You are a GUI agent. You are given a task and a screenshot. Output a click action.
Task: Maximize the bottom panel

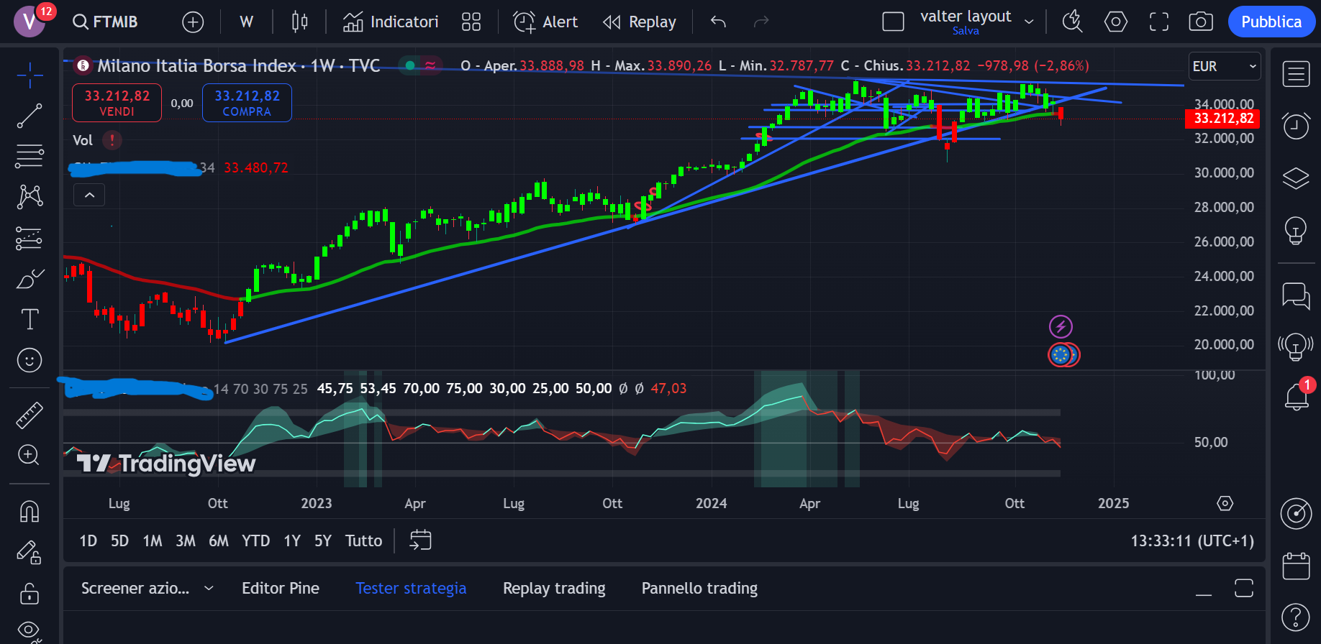coord(1244,589)
